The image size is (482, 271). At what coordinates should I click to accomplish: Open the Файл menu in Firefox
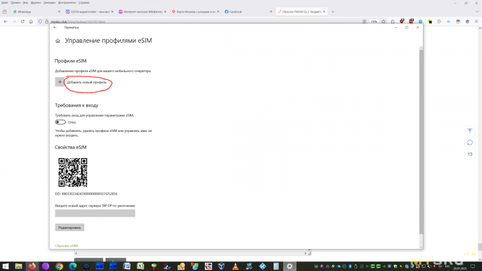point(5,2)
